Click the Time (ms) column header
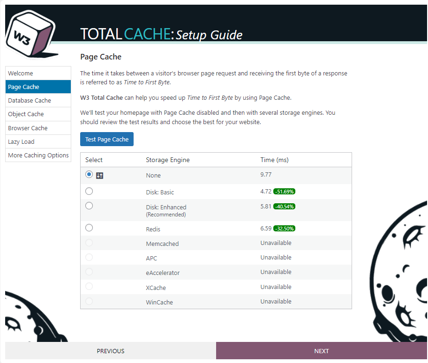 click(x=274, y=160)
